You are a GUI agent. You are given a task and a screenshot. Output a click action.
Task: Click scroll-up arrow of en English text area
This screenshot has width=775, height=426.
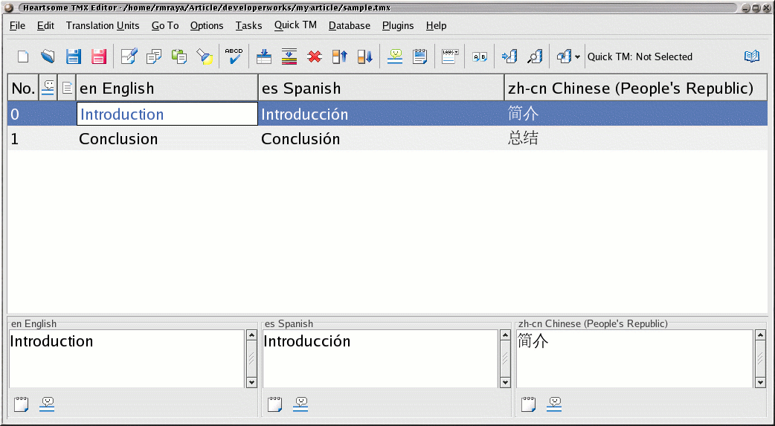click(x=251, y=335)
